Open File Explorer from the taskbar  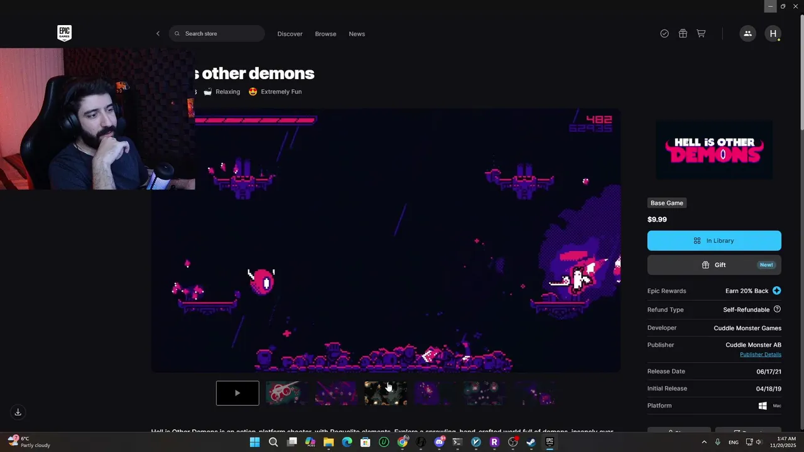click(x=329, y=442)
